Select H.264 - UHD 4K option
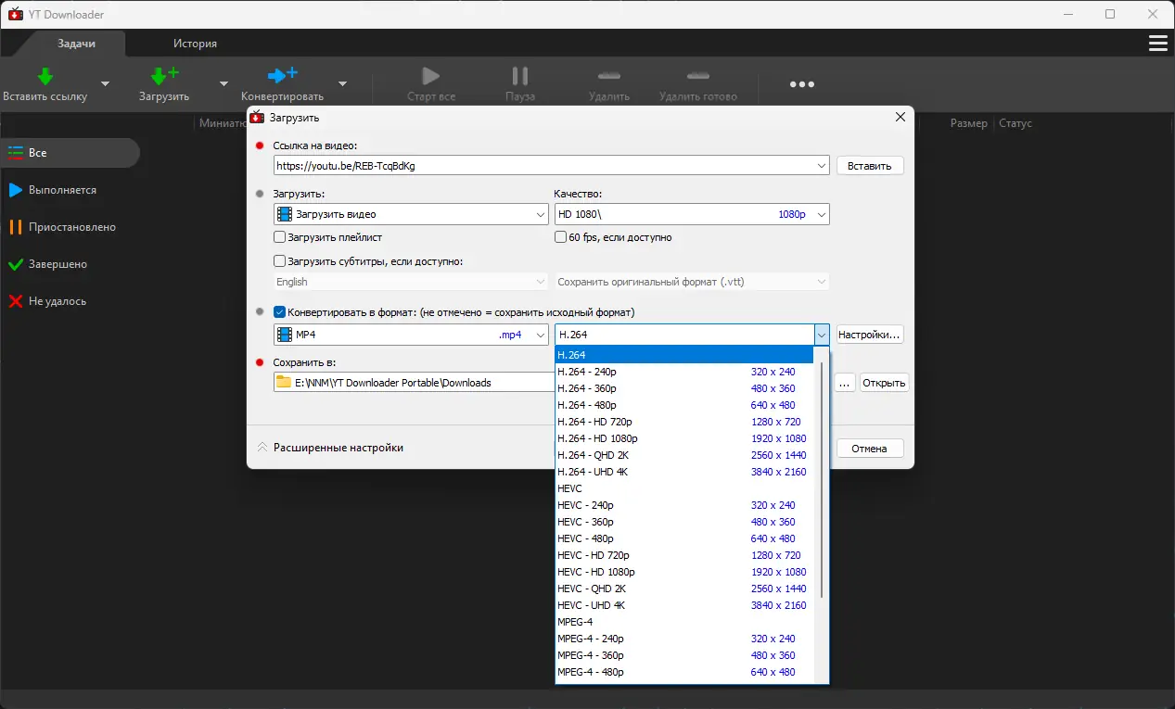 (x=684, y=472)
